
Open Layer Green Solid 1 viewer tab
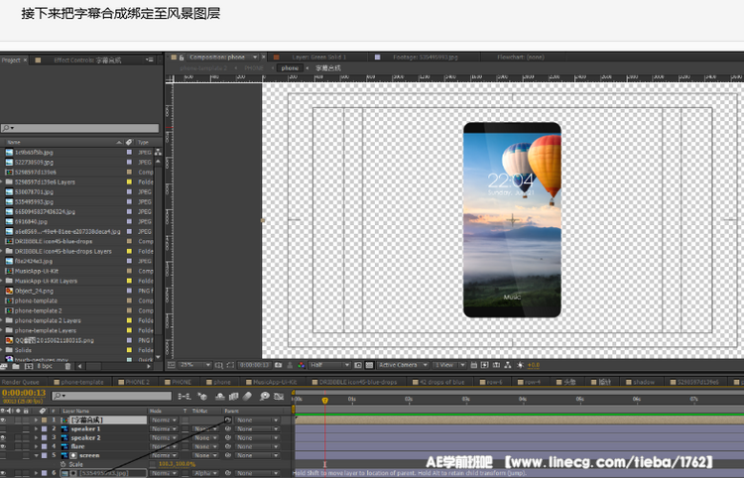pos(319,57)
